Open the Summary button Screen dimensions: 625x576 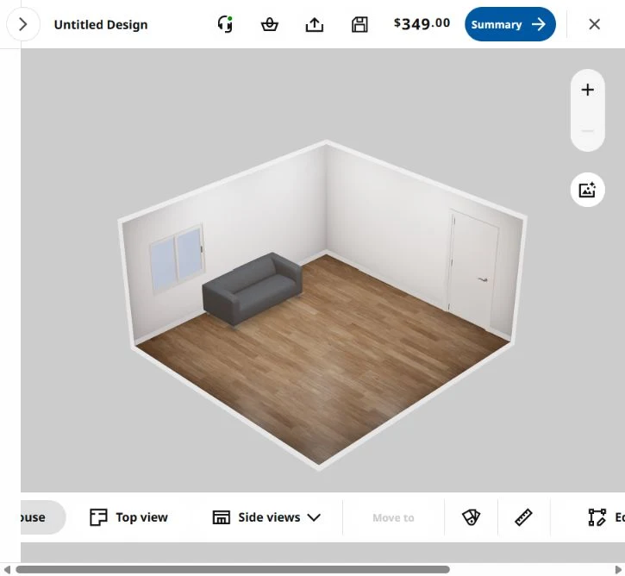509,24
